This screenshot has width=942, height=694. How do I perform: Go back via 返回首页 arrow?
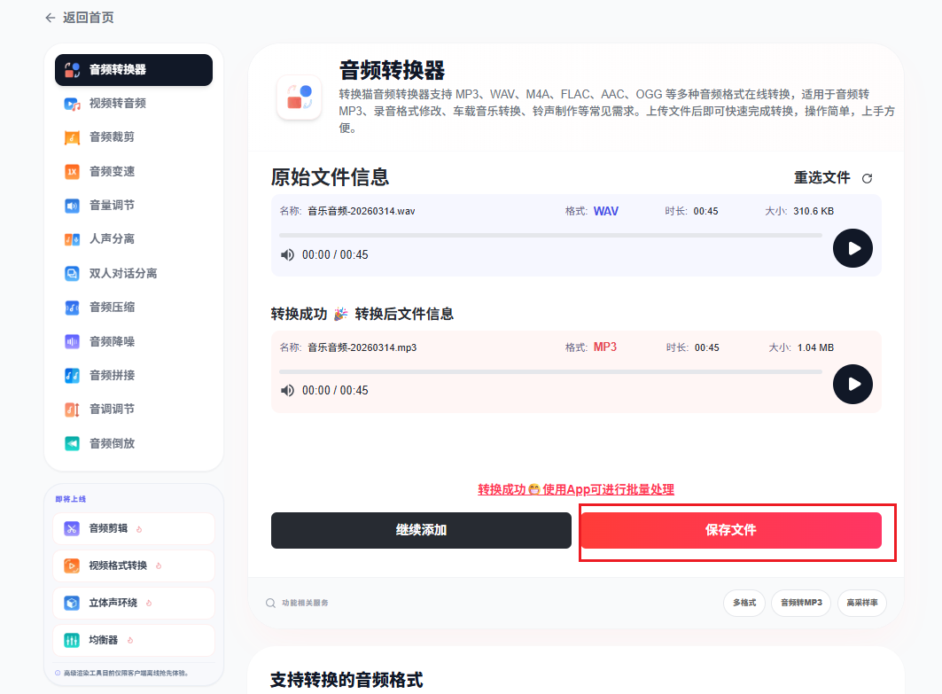coord(51,18)
